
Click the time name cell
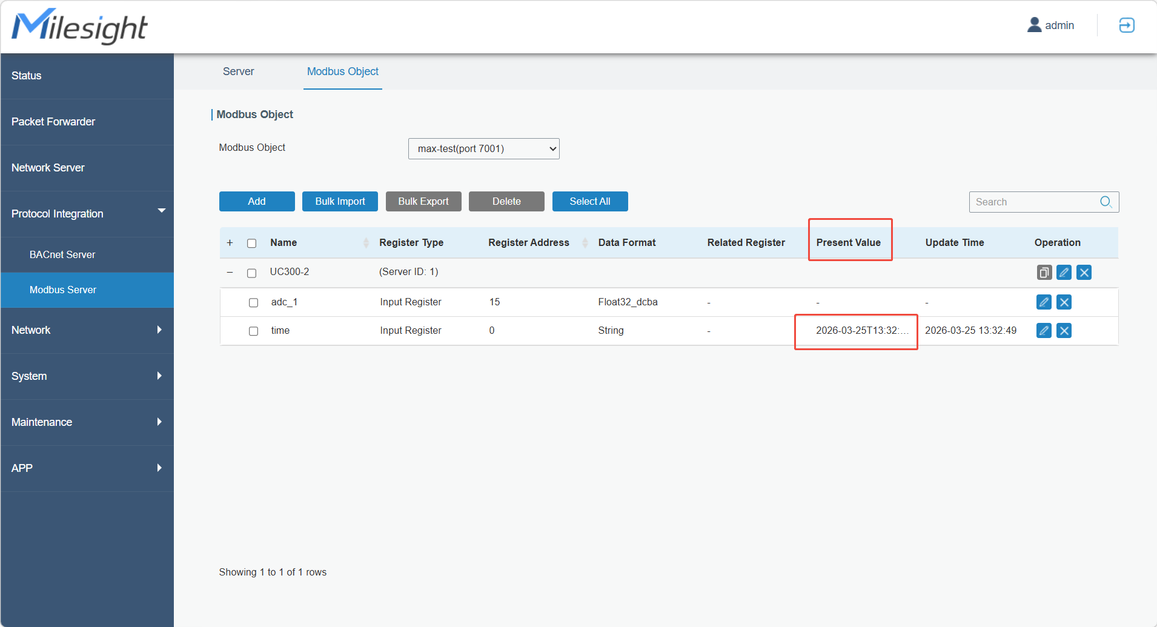[x=280, y=331]
